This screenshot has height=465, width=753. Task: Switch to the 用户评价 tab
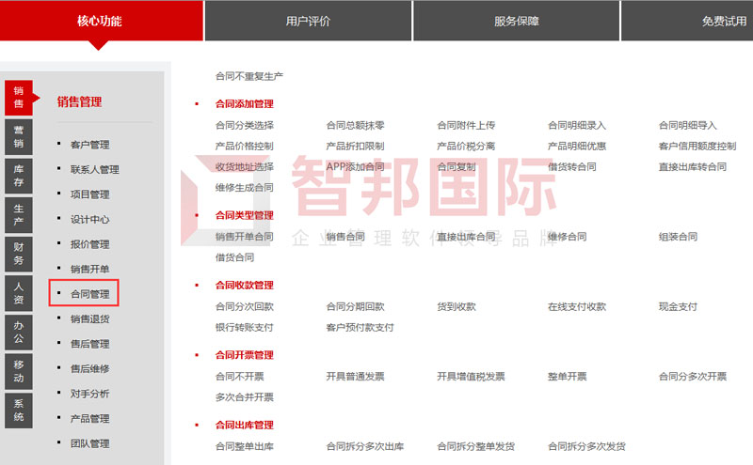308,21
